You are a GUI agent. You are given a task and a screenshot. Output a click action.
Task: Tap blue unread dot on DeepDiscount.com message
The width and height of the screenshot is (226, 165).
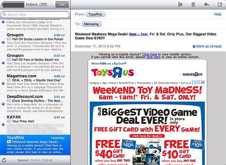coord(3,104)
